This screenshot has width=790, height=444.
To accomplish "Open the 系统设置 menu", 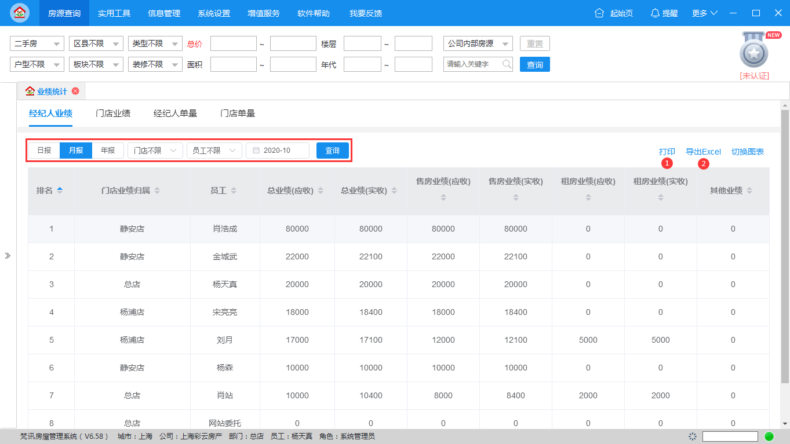I will pos(214,13).
